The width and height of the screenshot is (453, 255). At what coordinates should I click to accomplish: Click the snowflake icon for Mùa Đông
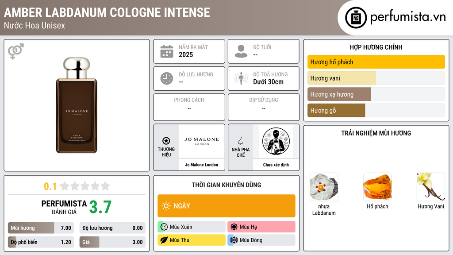coord(234,240)
